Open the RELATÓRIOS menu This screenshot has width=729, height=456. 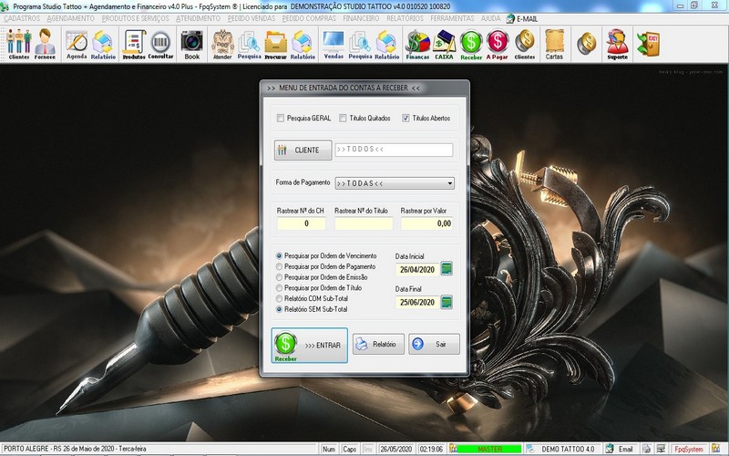point(405,18)
